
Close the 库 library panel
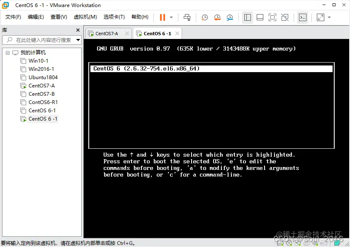(78, 30)
